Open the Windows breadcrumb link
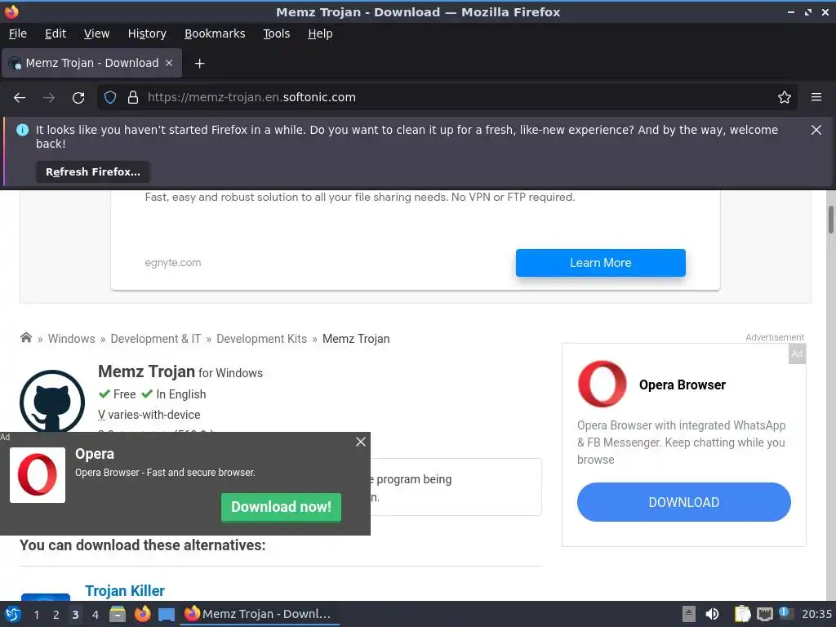This screenshot has width=836, height=627. tap(72, 339)
